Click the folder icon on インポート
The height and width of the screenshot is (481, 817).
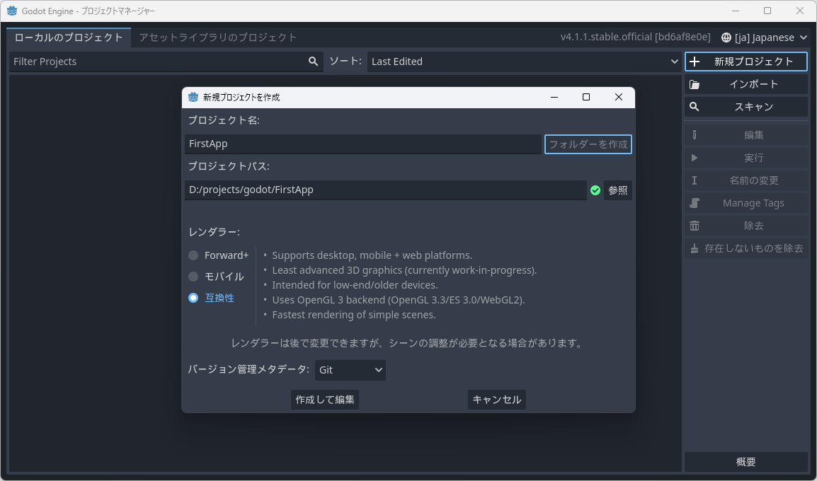point(695,84)
